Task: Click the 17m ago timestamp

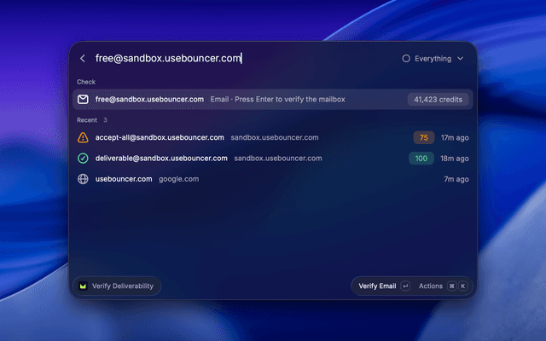Action: tap(455, 138)
